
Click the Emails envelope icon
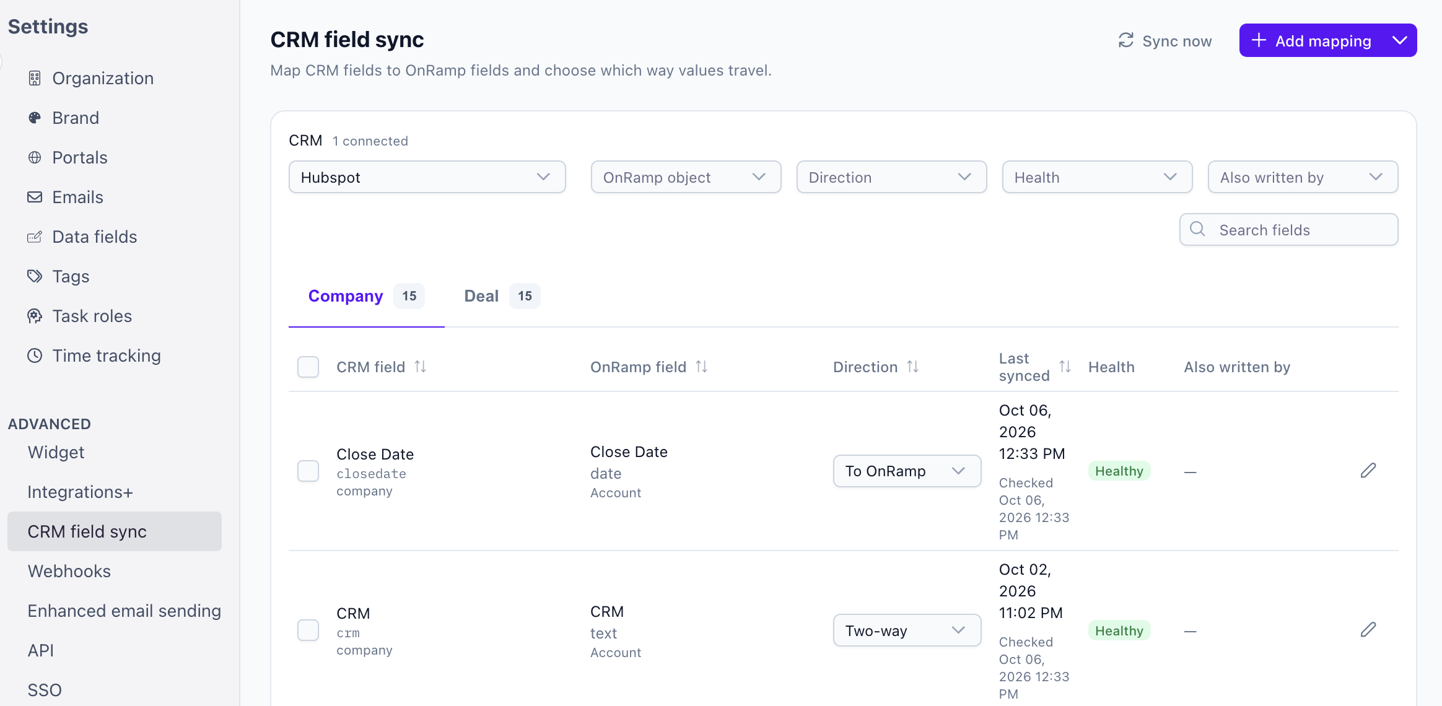[35, 197]
